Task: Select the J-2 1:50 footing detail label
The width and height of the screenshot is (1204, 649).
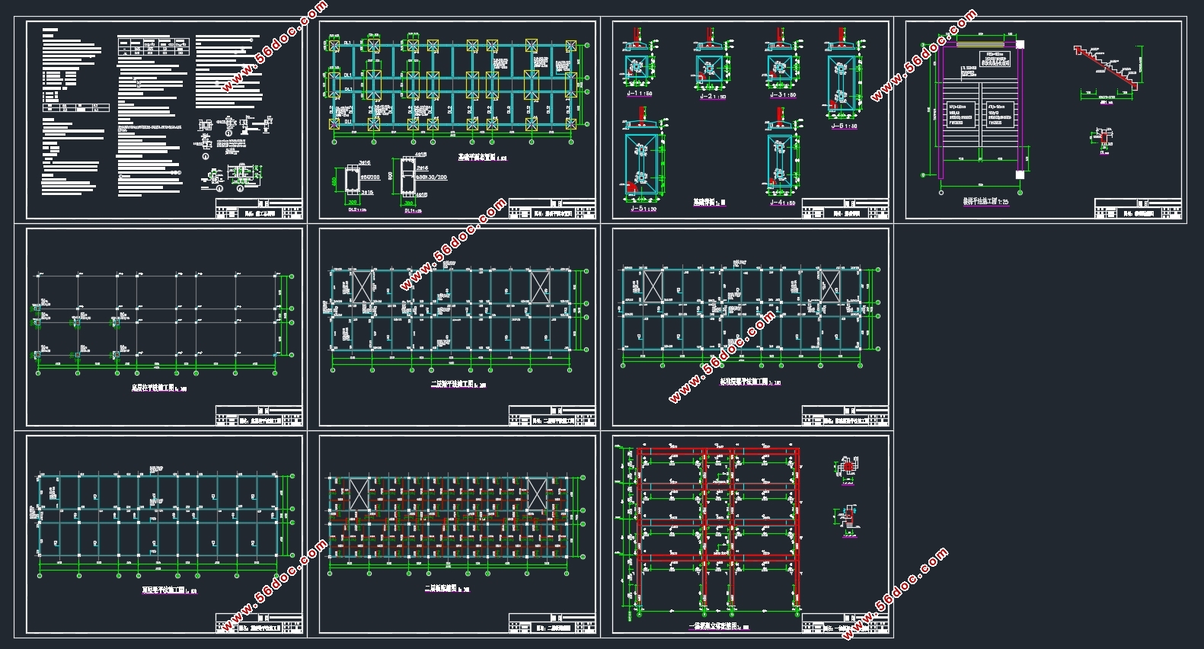Action: tap(713, 96)
